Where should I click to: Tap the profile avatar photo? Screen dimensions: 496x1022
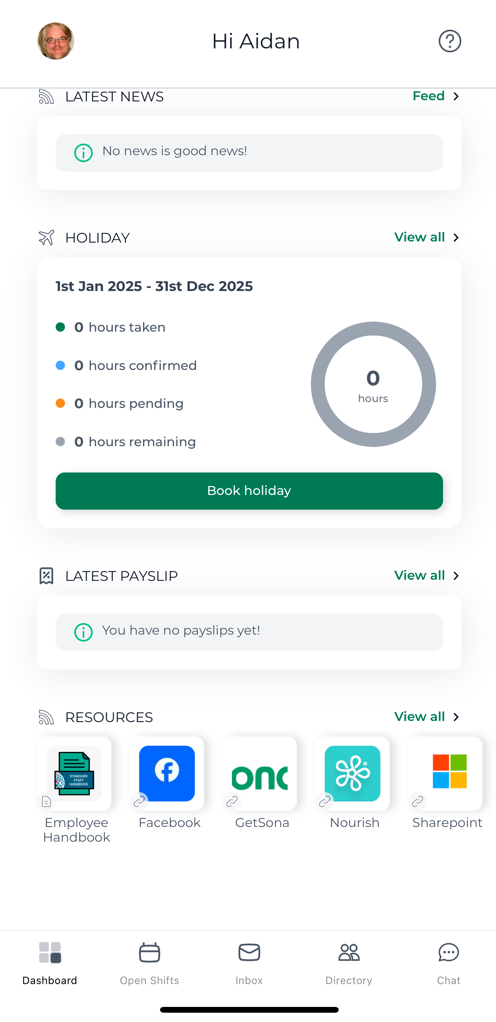pyautogui.click(x=56, y=41)
